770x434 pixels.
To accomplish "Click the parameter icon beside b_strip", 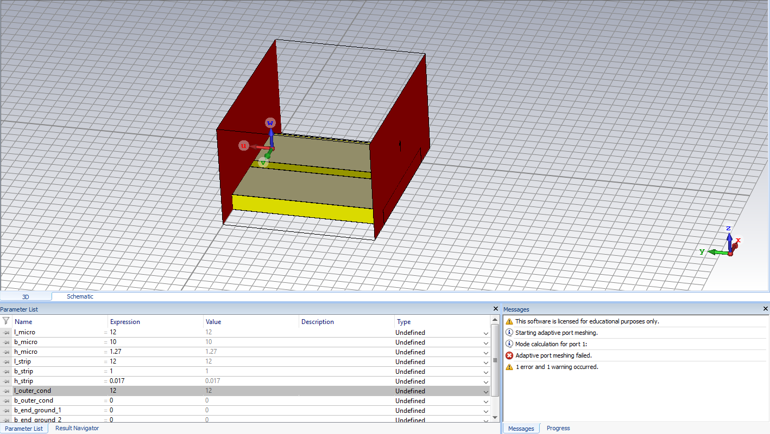I will 6,371.
